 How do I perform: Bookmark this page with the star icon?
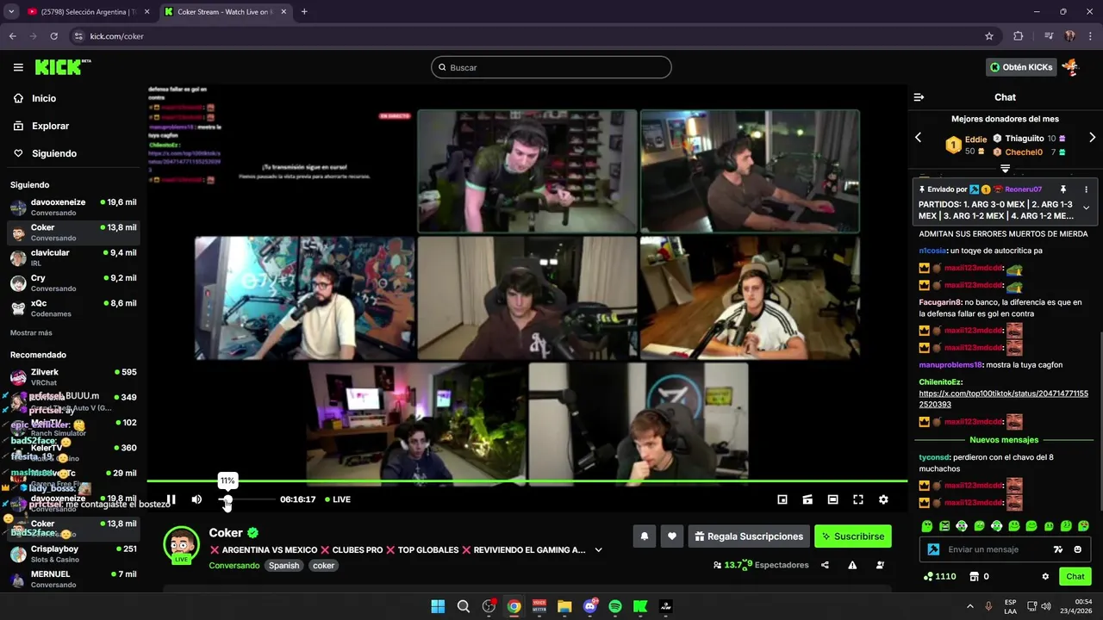(x=989, y=36)
